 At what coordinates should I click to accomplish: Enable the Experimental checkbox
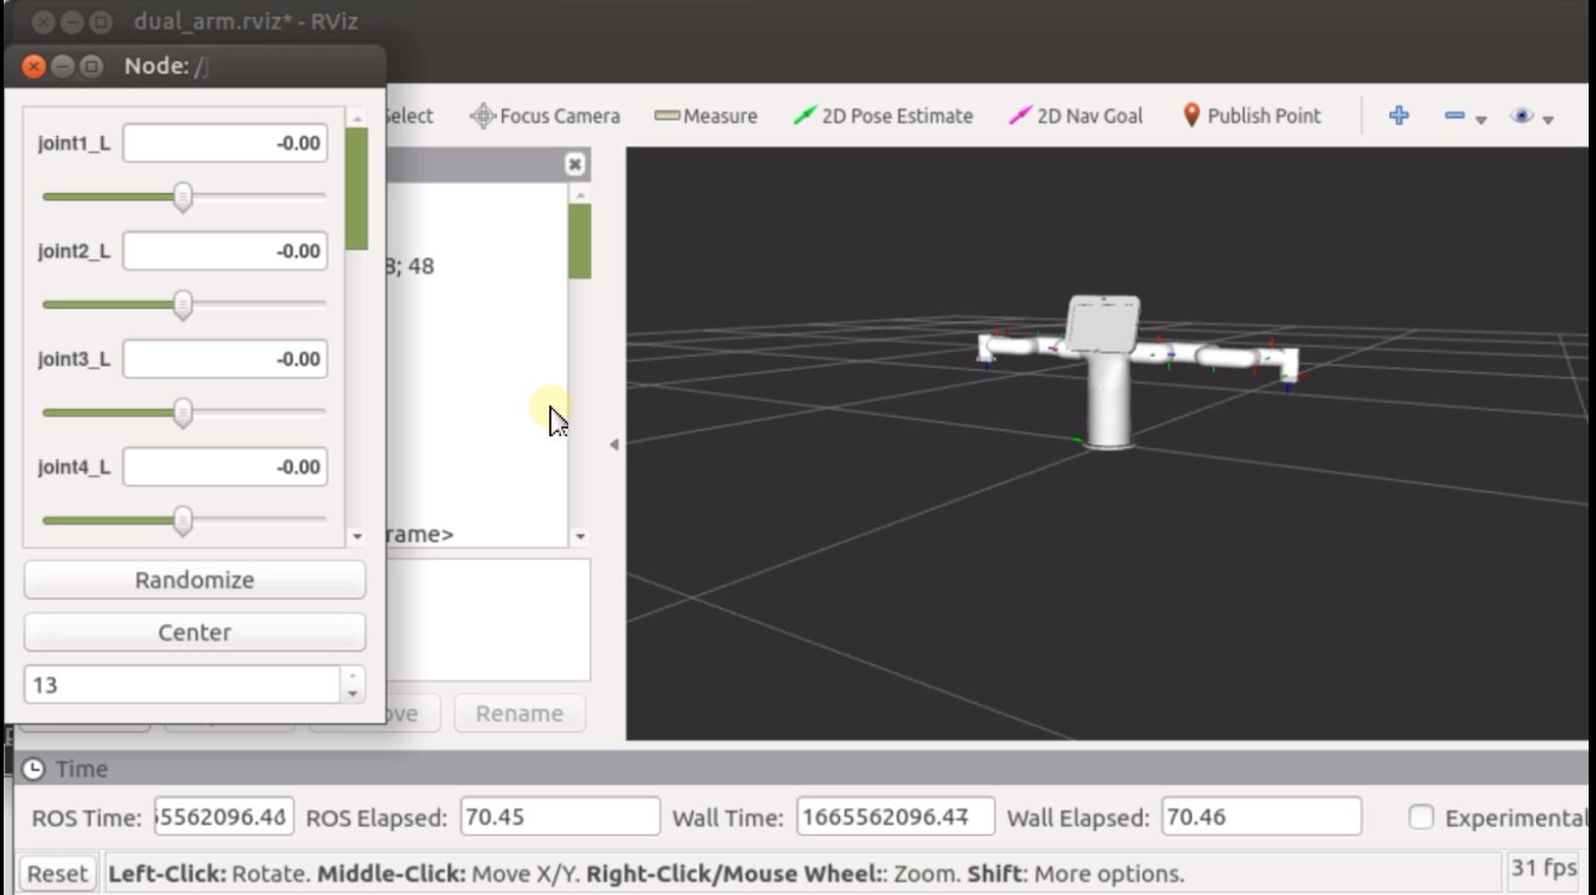1421,817
